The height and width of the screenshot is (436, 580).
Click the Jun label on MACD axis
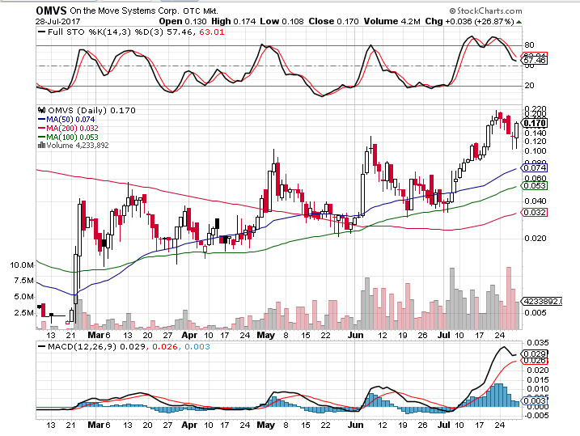[x=355, y=425]
